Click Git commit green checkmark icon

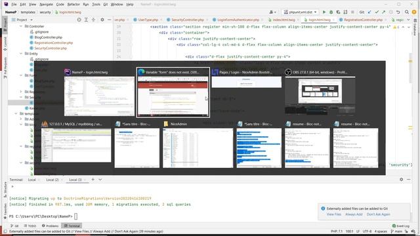tap(377, 12)
